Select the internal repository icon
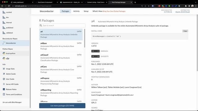This screenshot has height=111, width=198. coord(4,23)
